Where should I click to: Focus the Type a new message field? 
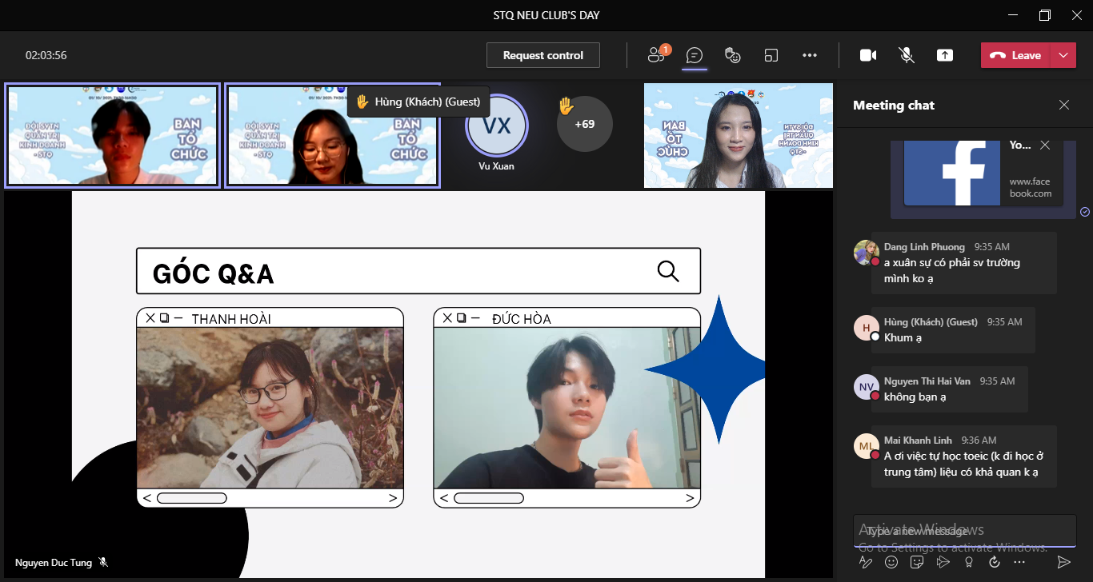click(964, 531)
